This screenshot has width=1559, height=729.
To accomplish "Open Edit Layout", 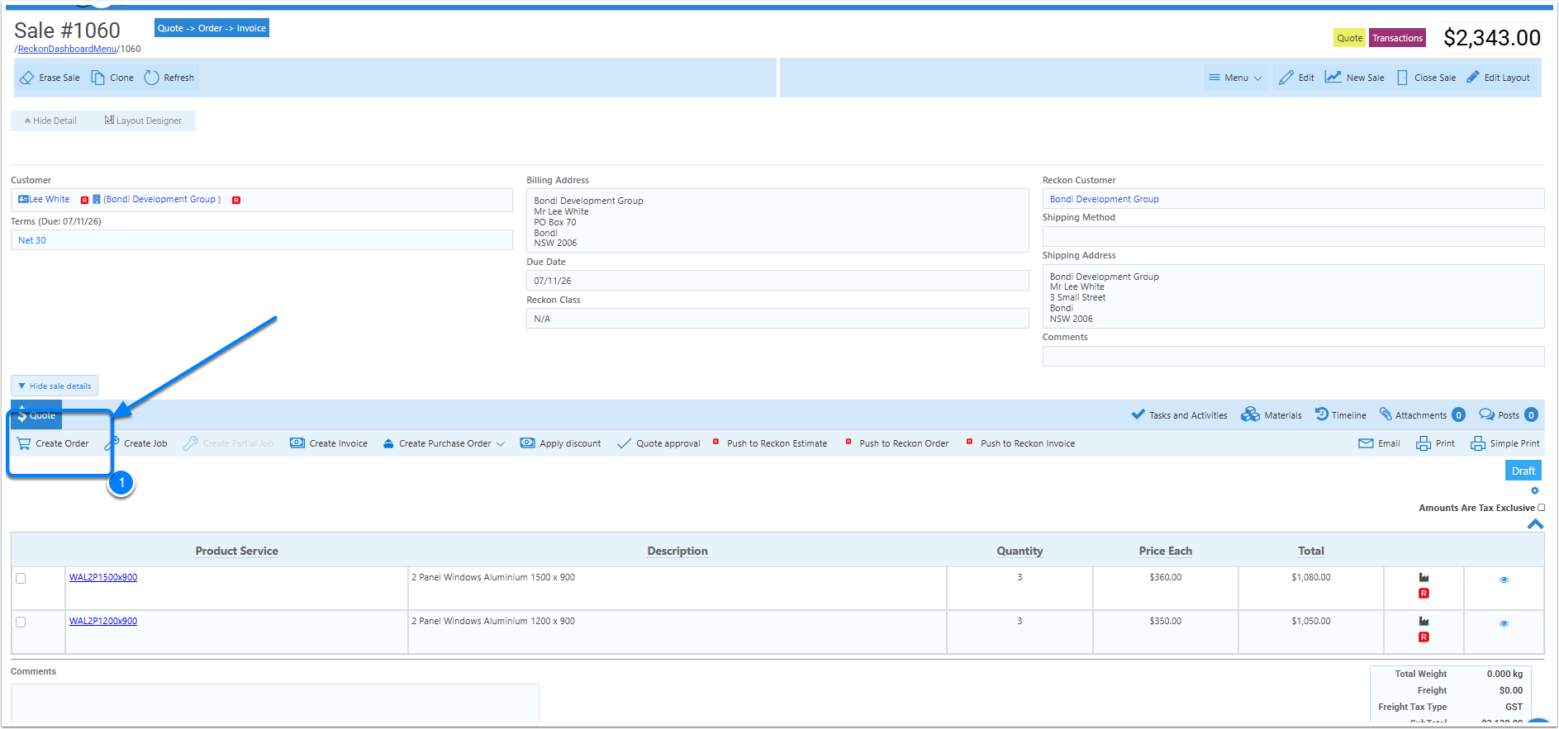I will (1499, 78).
